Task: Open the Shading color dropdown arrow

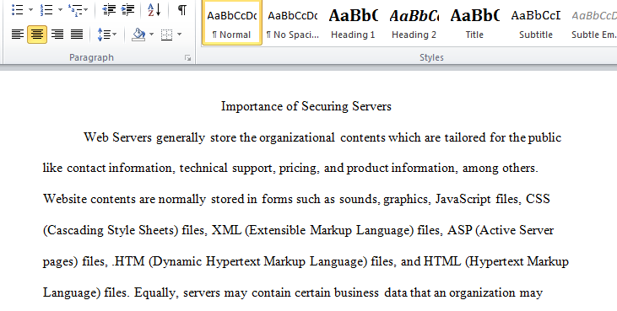Action: pyautogui.click(x=151, y=35)
